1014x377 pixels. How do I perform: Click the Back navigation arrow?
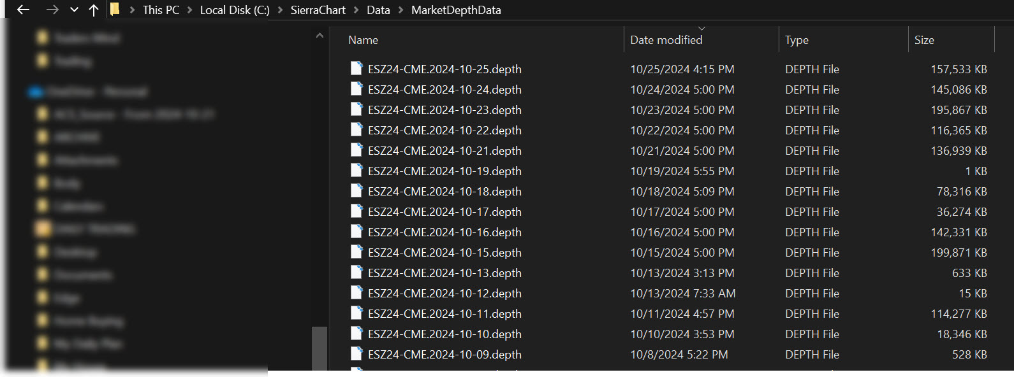24,10
